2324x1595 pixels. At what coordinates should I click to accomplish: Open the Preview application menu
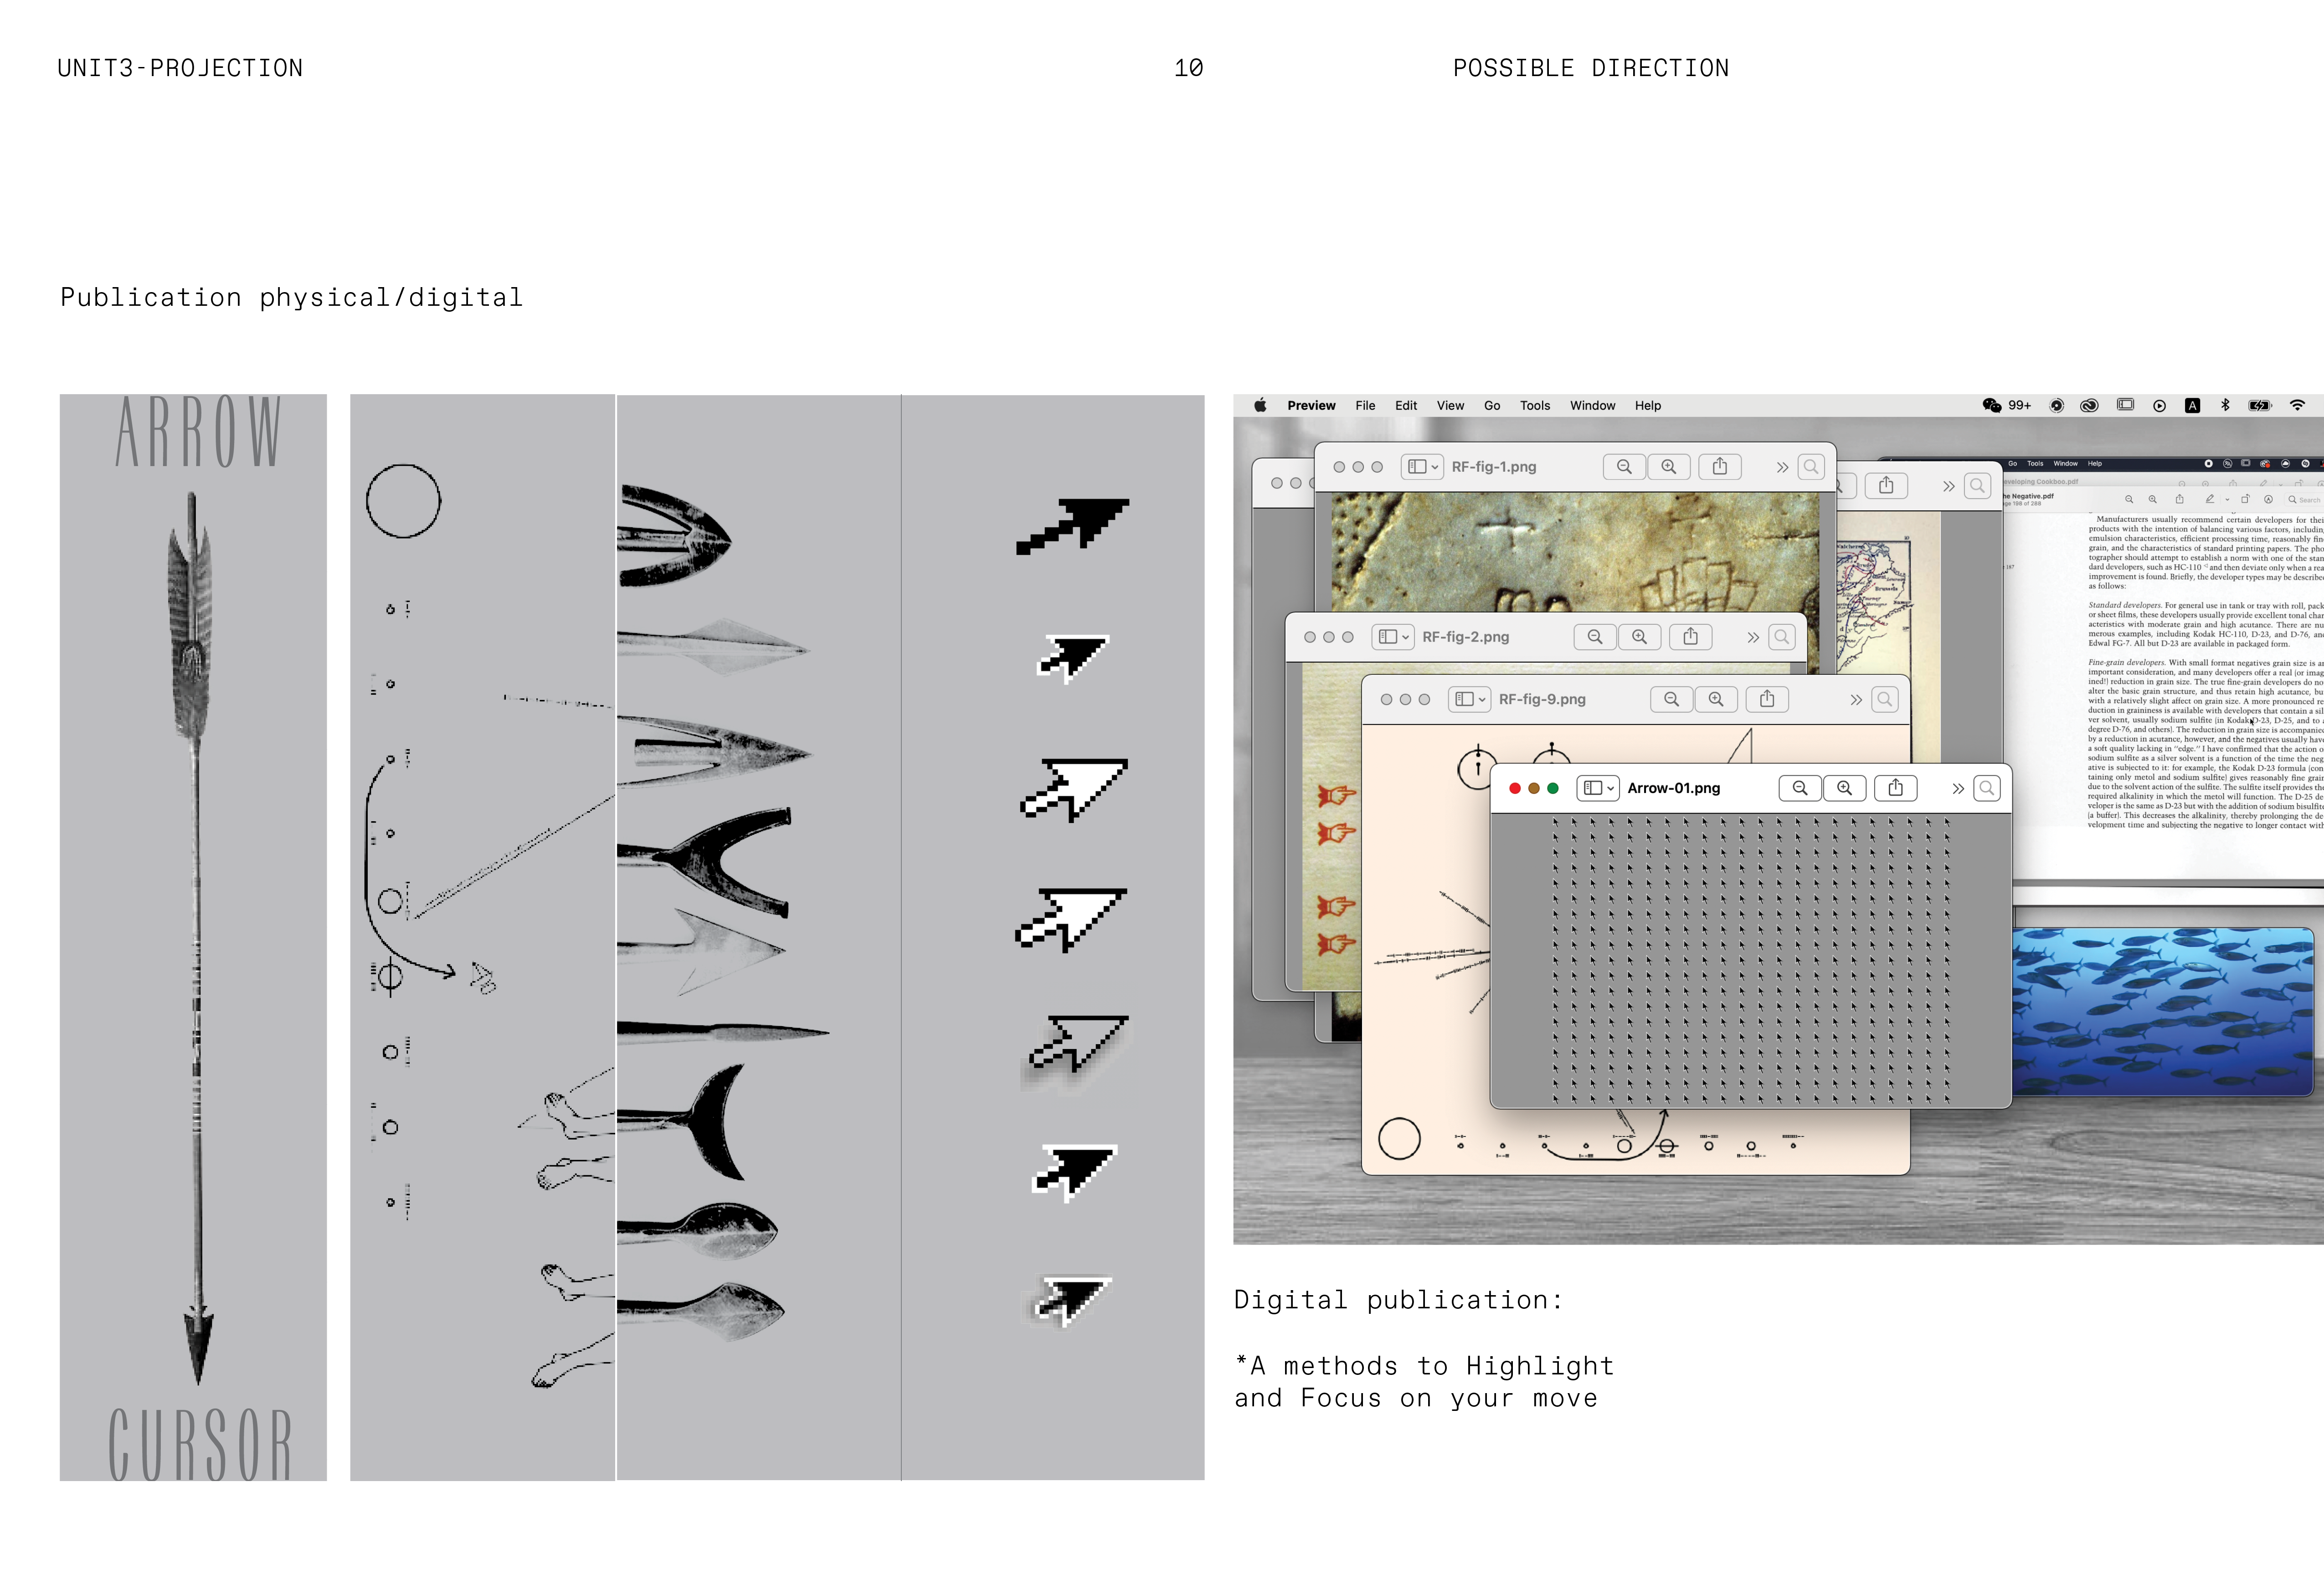coord(1311,405)
